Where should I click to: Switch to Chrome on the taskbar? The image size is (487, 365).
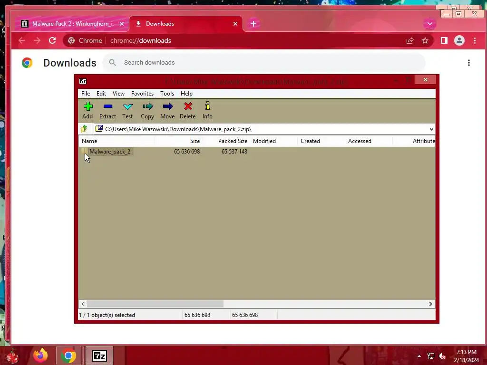68,355
